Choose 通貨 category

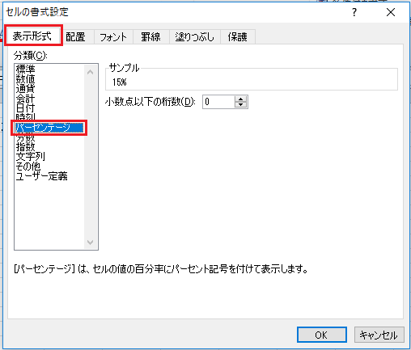click(26, 89)
